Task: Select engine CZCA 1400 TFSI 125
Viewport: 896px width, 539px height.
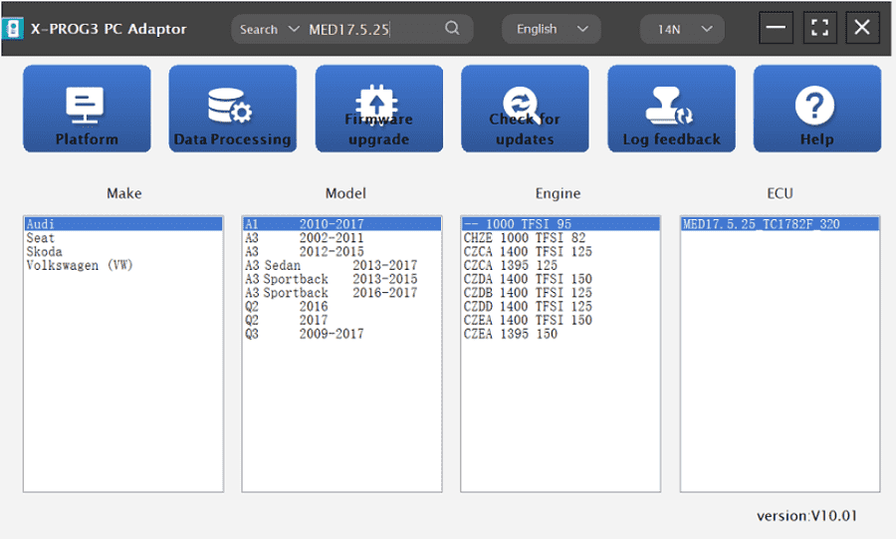Action: tap(560, 251)
